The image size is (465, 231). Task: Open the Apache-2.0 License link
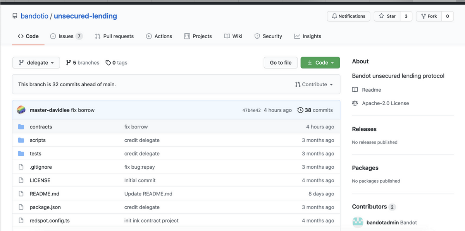pos(386,103)
